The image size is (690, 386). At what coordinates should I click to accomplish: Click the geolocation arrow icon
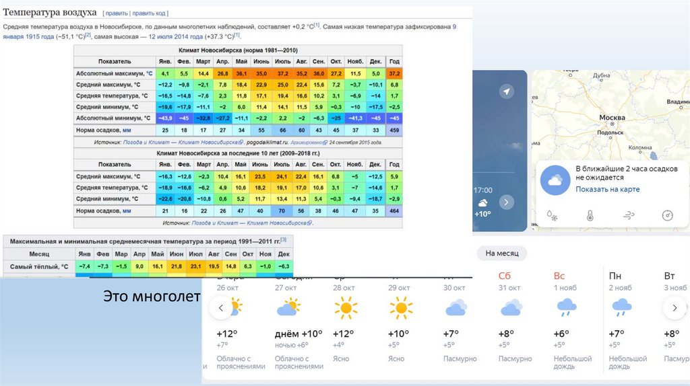pyautogui.click(x=507, y=91)
